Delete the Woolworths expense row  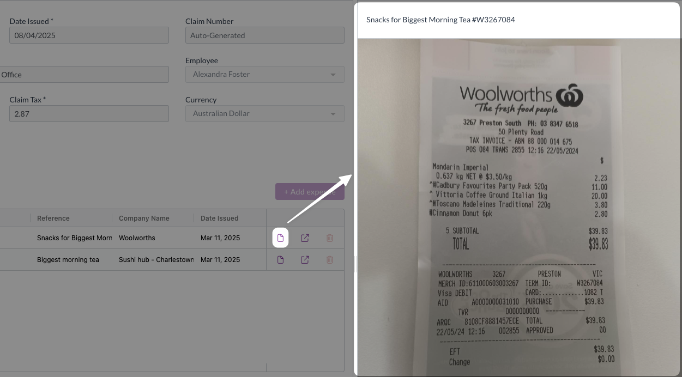[329, 238]
